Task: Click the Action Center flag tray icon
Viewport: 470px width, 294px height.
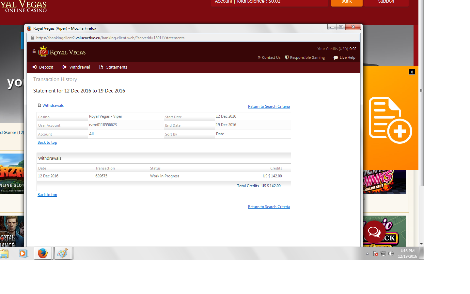Action: tap(375, 253)
